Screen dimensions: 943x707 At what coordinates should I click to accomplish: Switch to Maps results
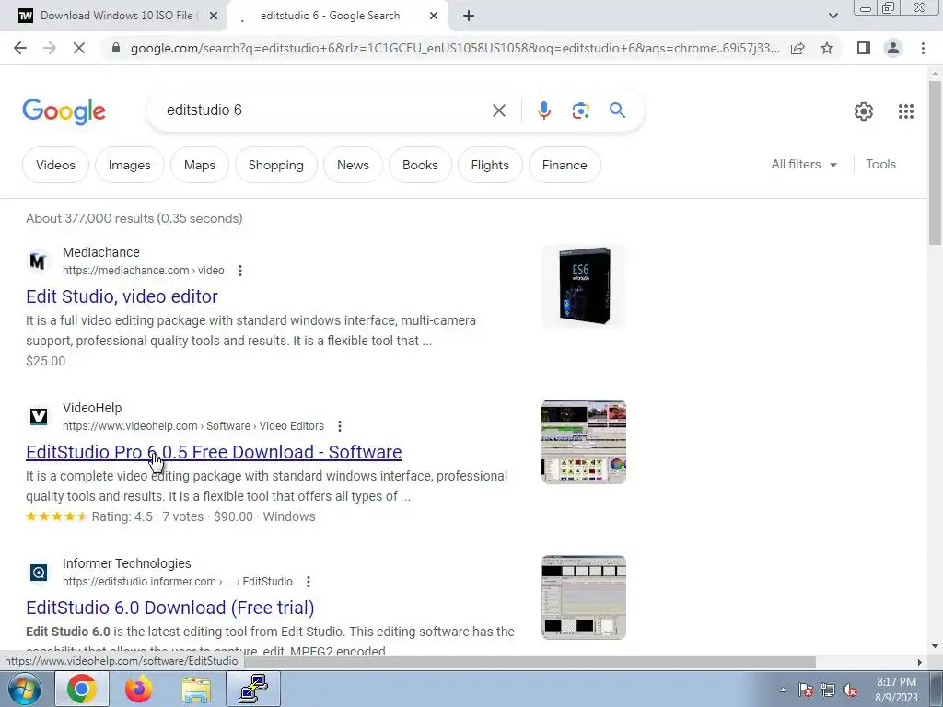(x=200, y=165)
